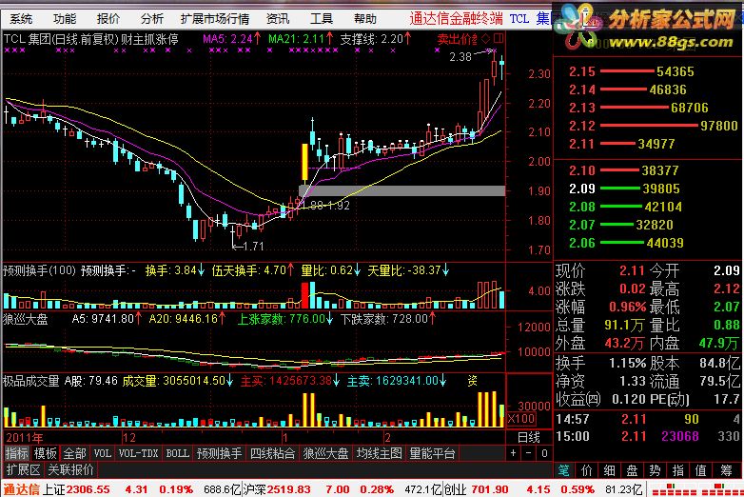Select the 细 tab in the quote panel

click(609, 470)
